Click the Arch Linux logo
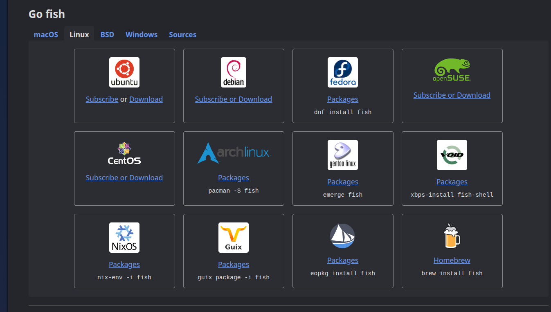 point(234,153)
